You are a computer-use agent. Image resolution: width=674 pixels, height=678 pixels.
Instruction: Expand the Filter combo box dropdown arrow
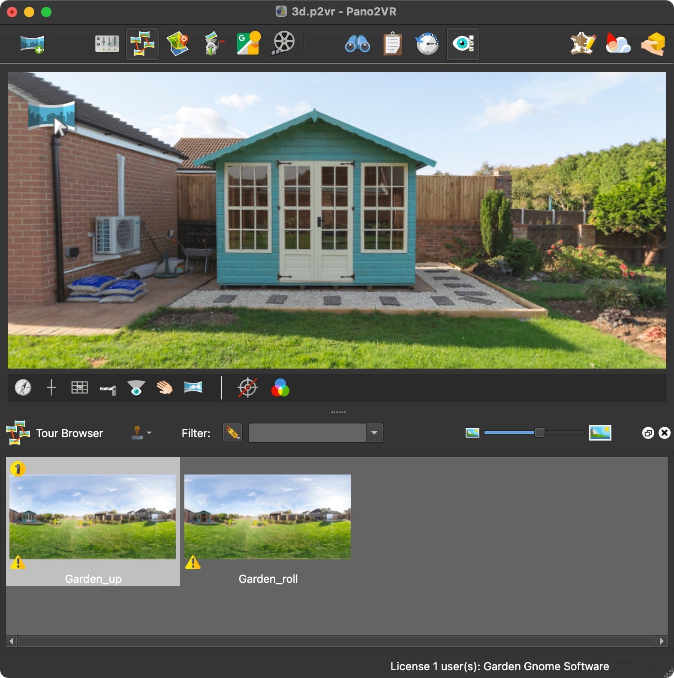pyautogui.click(x=374, y=433)
